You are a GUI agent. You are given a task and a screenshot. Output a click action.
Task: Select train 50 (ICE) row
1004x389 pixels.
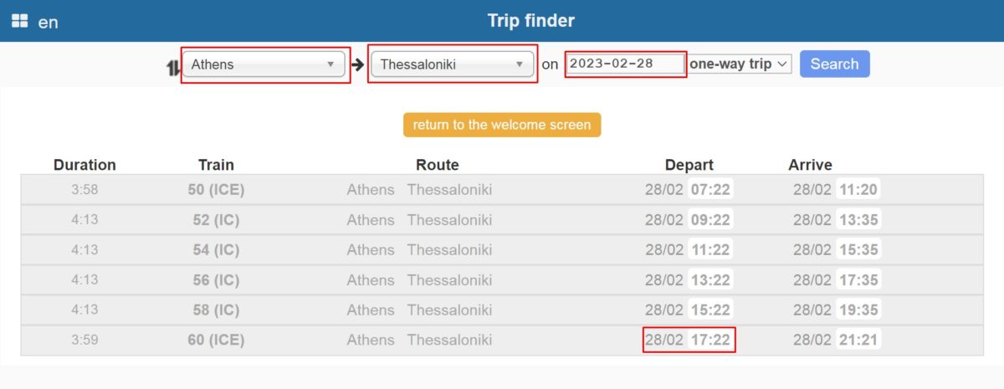pyautogui.click(x=502, y=190)
